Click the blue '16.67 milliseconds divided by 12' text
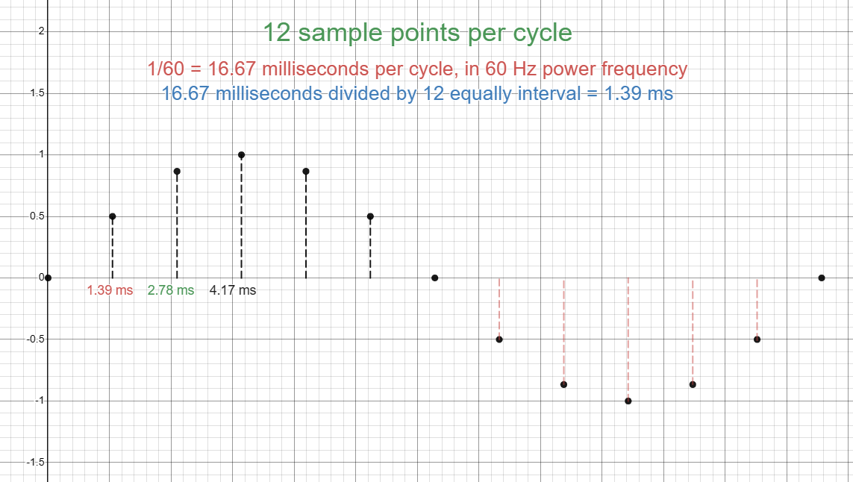Screen dimensions: 853x482 click(417, 94)
